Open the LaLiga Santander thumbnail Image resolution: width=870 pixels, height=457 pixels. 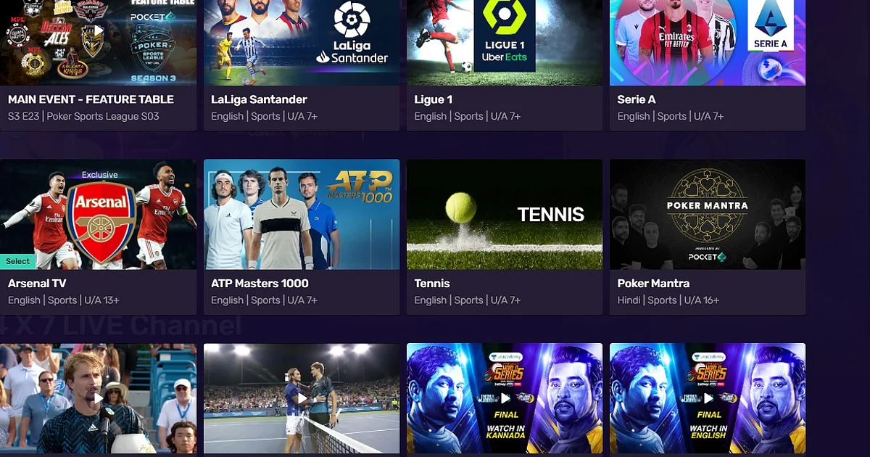point(302,43)
